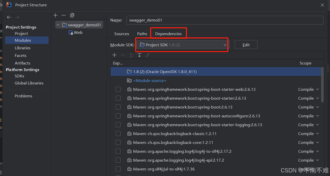
Task: Check export box for spring-boot-starter-web
Action: (118, 89)
